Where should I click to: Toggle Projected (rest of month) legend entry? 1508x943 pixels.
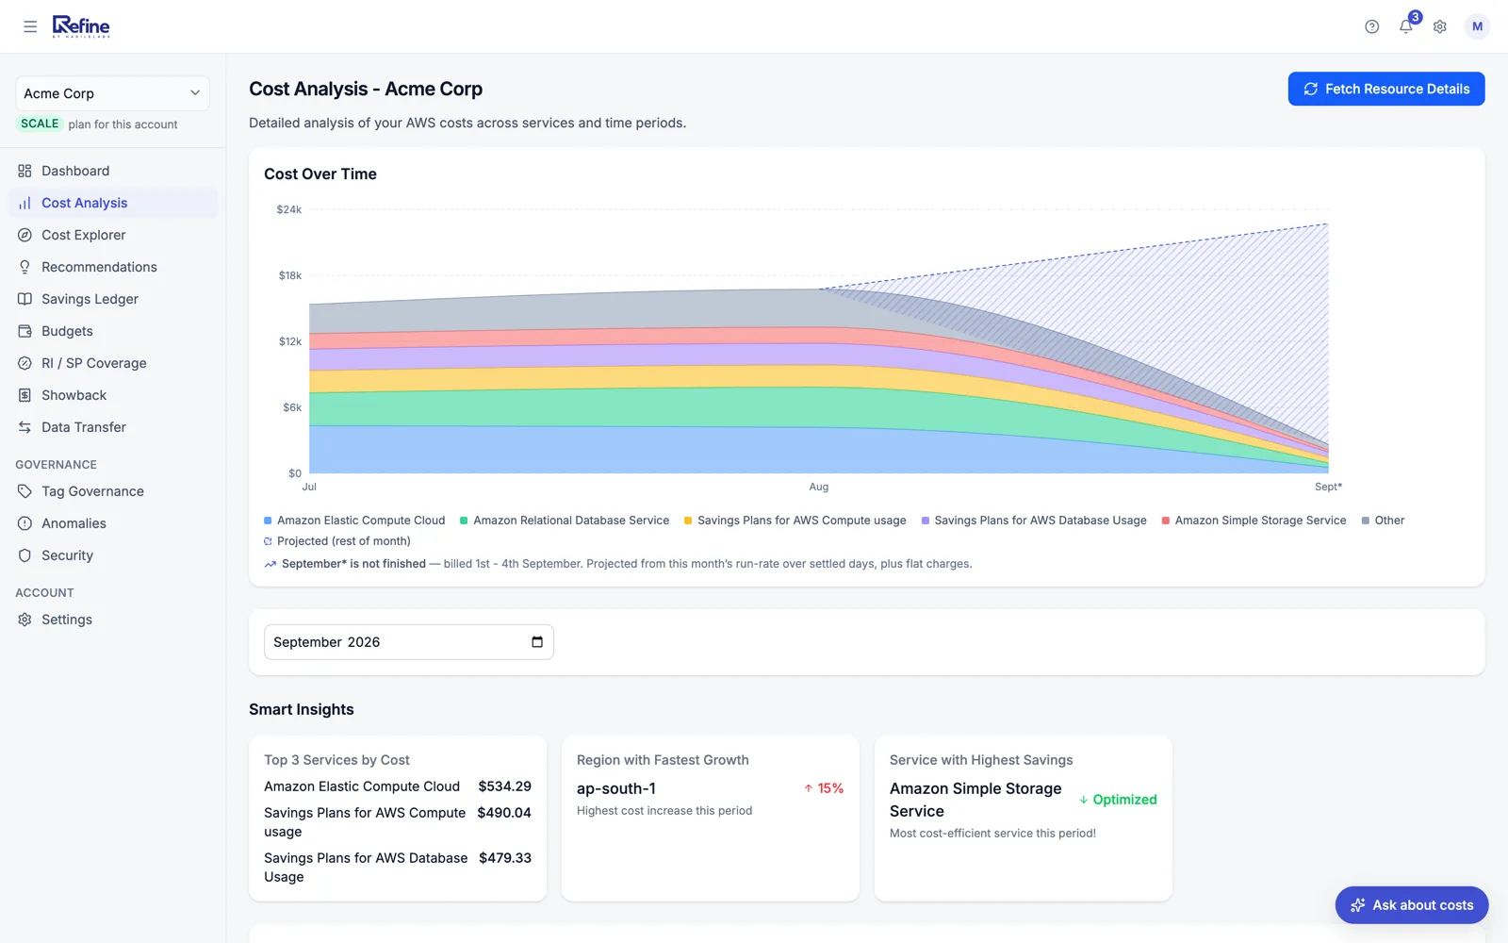pos(337,541)
